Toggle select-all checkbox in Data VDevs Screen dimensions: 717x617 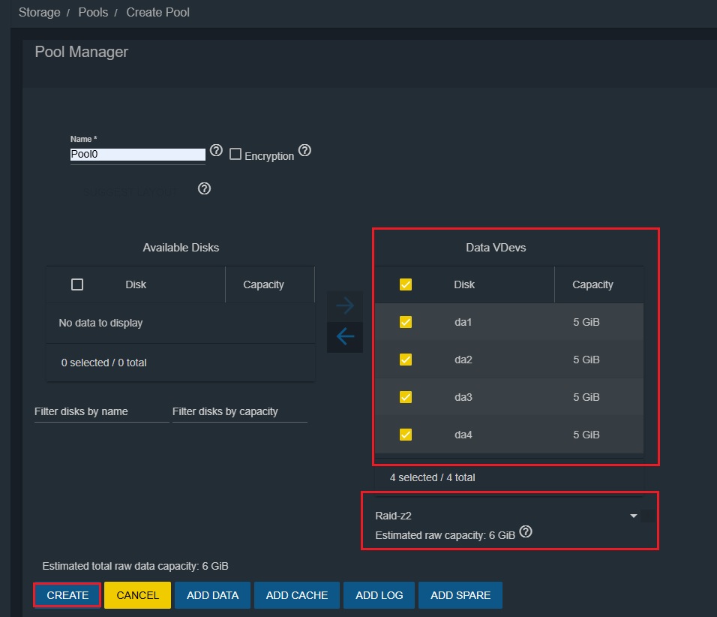click(406, 284)
